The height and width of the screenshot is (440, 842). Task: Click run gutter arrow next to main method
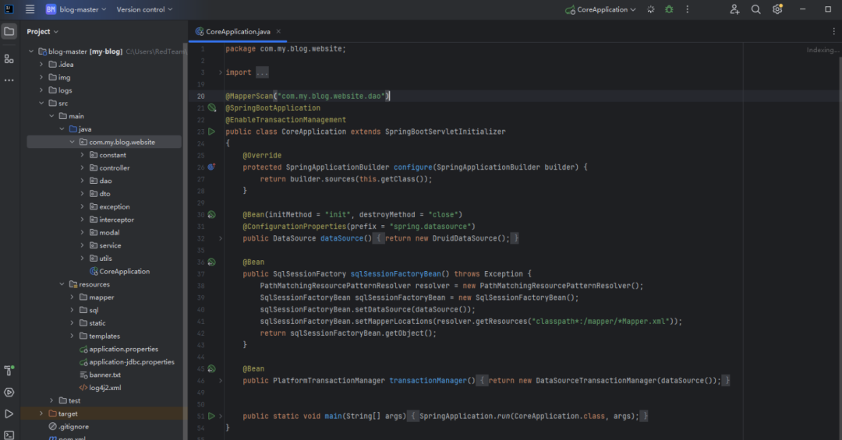click(x=211, y=416)
